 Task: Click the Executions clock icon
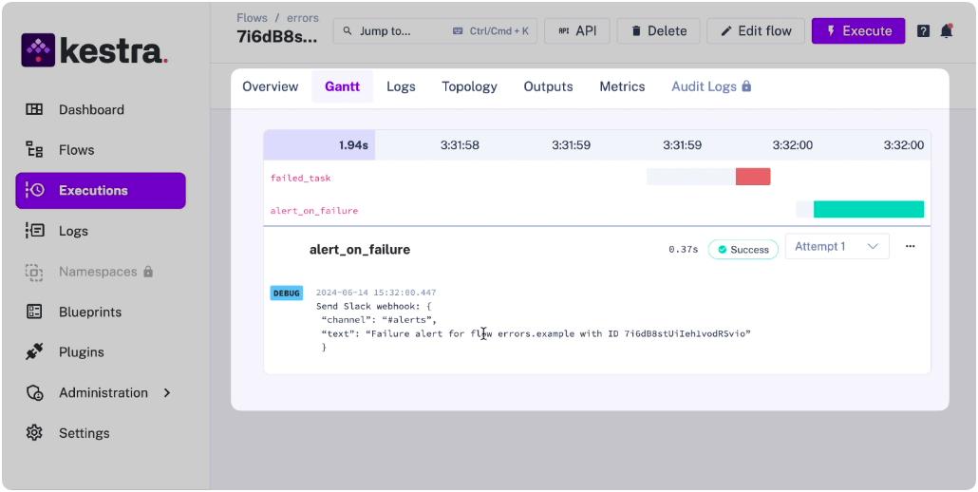[x=33, y=190]
